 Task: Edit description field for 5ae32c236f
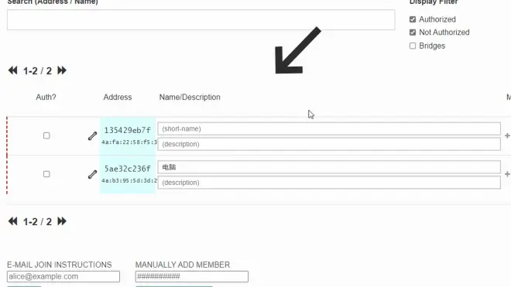pyautogui.click(x=329, y=183)
